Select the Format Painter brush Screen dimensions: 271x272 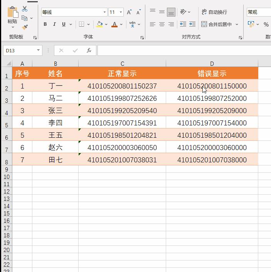(25, 27)
